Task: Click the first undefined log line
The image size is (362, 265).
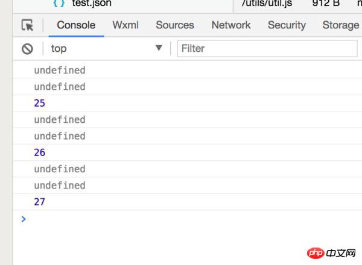Action: (x=60, y=70)
